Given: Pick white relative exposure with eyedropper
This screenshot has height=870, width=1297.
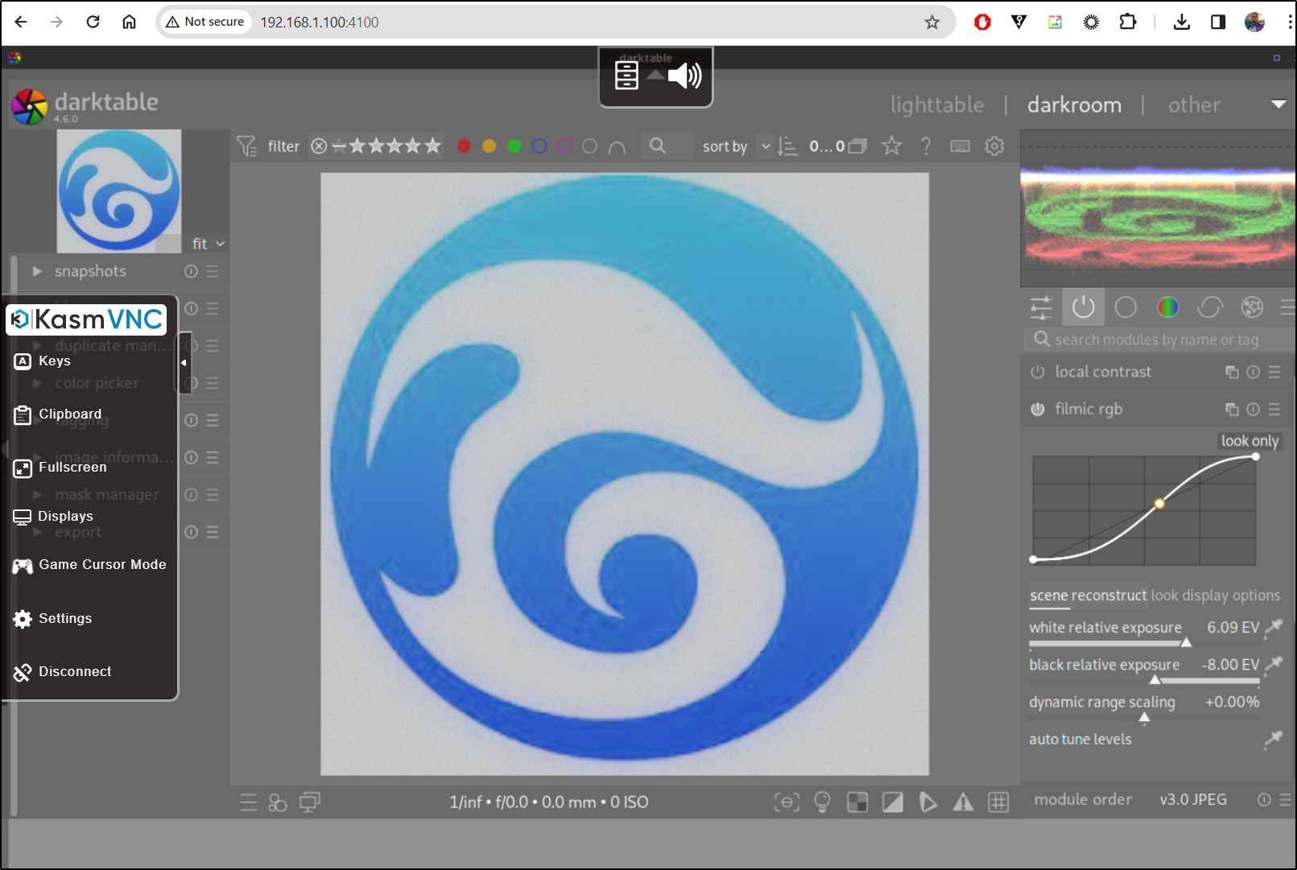Looking at the screenshot, I should (x=1273, y=628).
